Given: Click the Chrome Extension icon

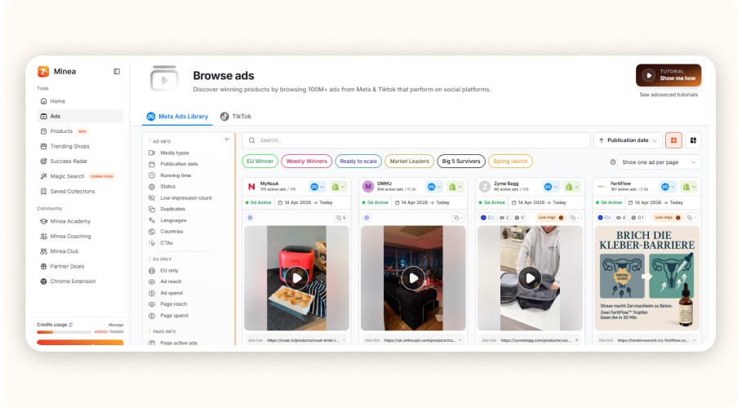Looking at the screenshot, I should (43, 282).
